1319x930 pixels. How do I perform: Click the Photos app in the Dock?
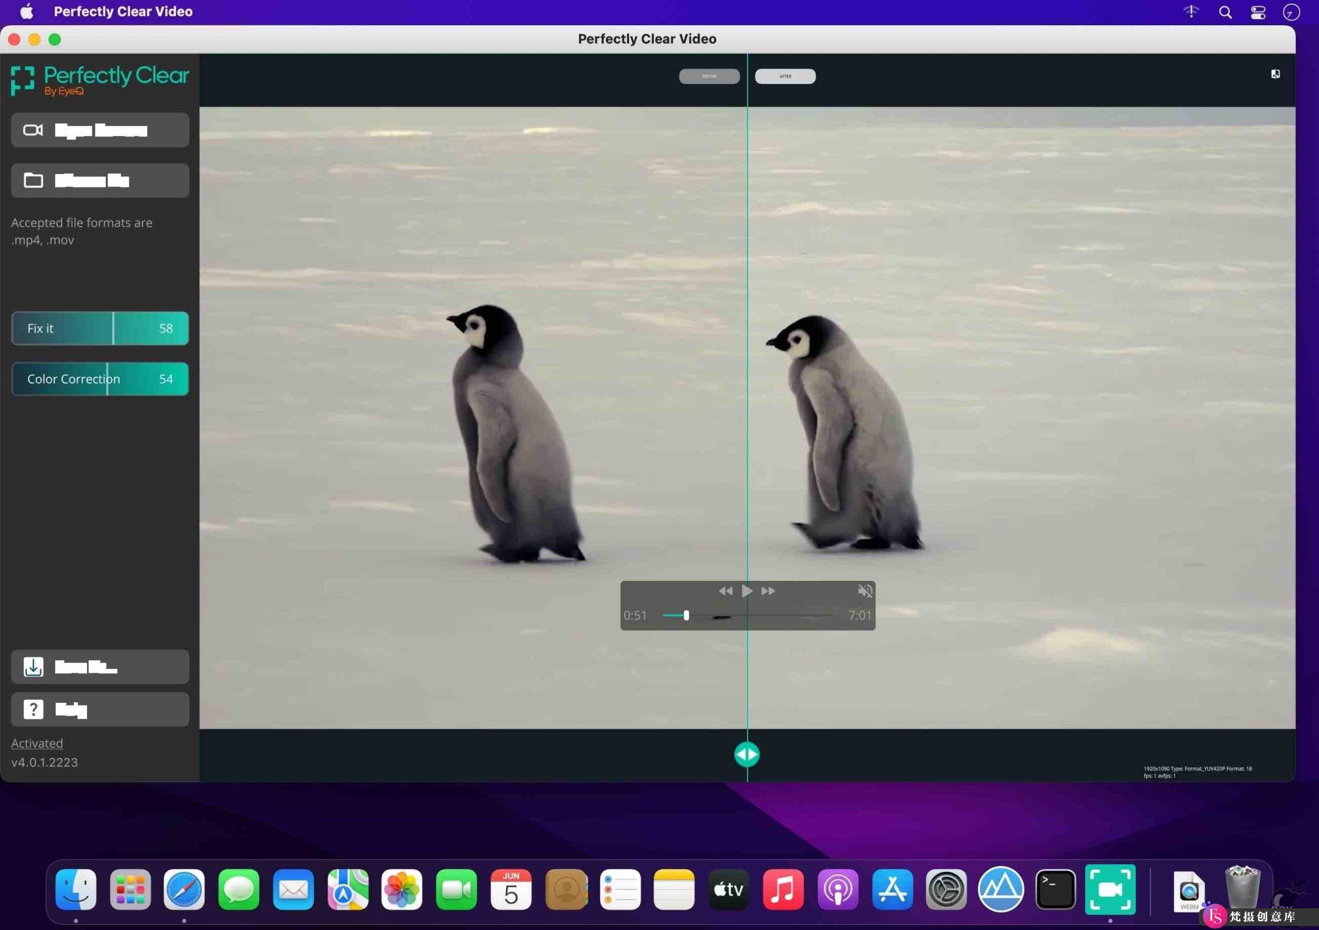[x=402, y=889]
